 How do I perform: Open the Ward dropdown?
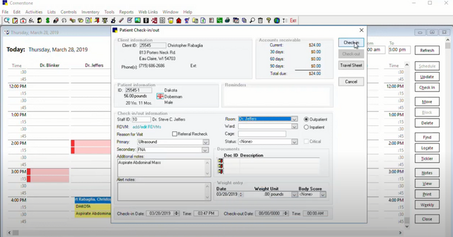pos(294,126)
